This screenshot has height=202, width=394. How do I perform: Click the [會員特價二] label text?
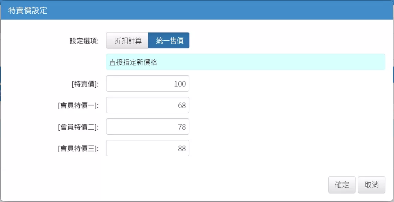78,127
